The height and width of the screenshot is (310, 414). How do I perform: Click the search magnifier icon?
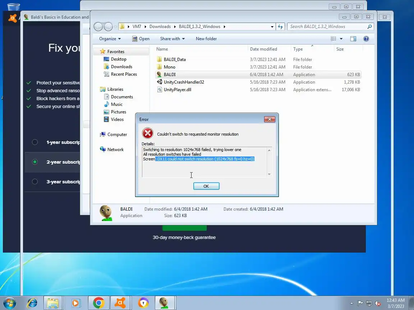[370, 27]
